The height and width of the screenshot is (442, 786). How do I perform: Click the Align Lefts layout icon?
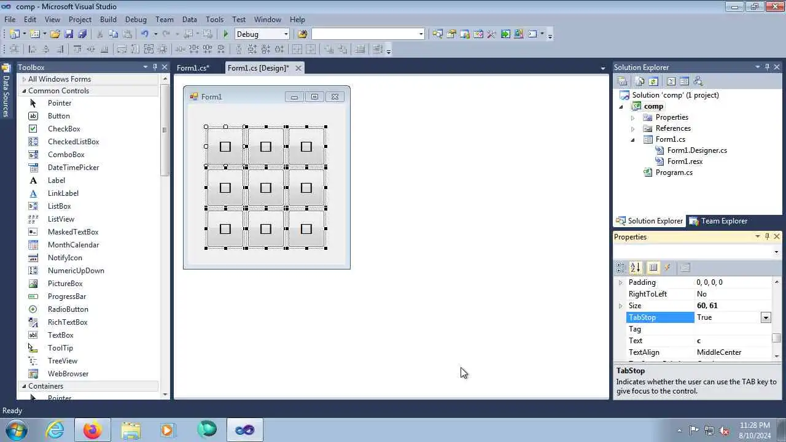[33, 49]
